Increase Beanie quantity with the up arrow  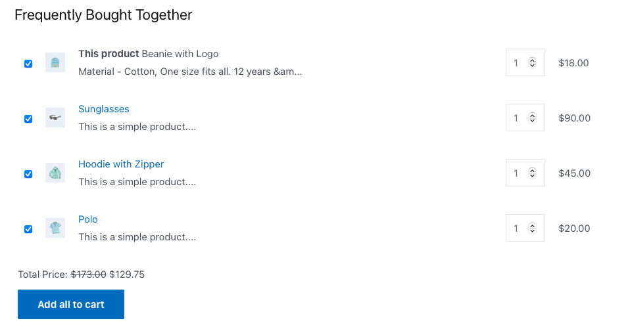(x=533, y=60)
